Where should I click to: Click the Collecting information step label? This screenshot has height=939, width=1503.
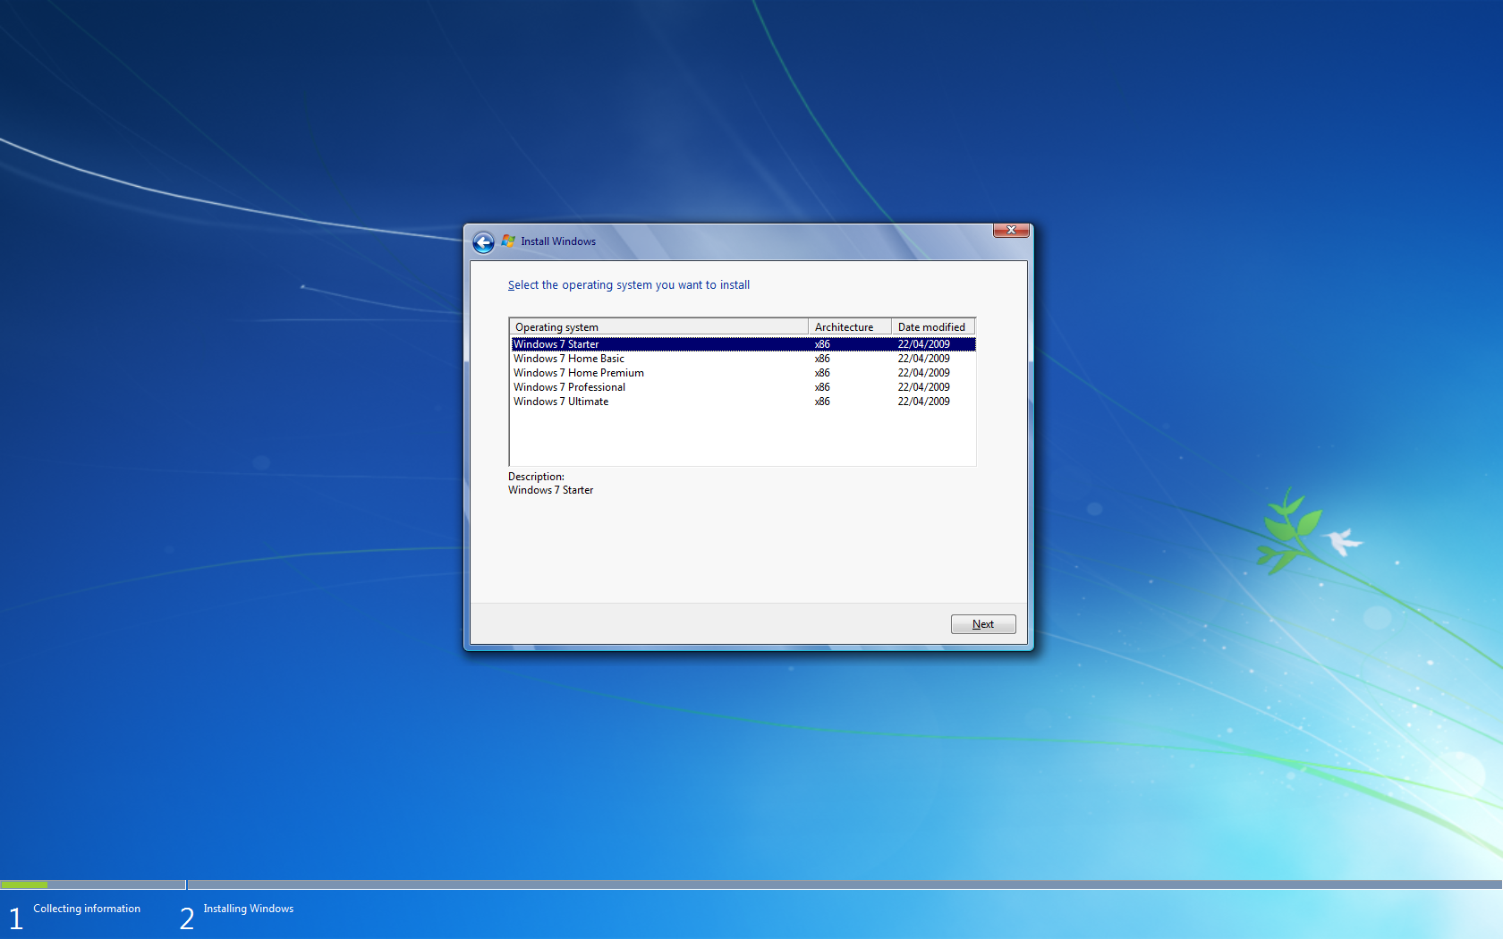coord(87,909)
